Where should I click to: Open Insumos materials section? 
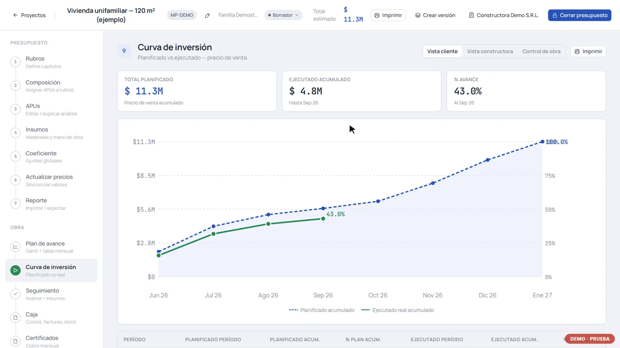51,133
